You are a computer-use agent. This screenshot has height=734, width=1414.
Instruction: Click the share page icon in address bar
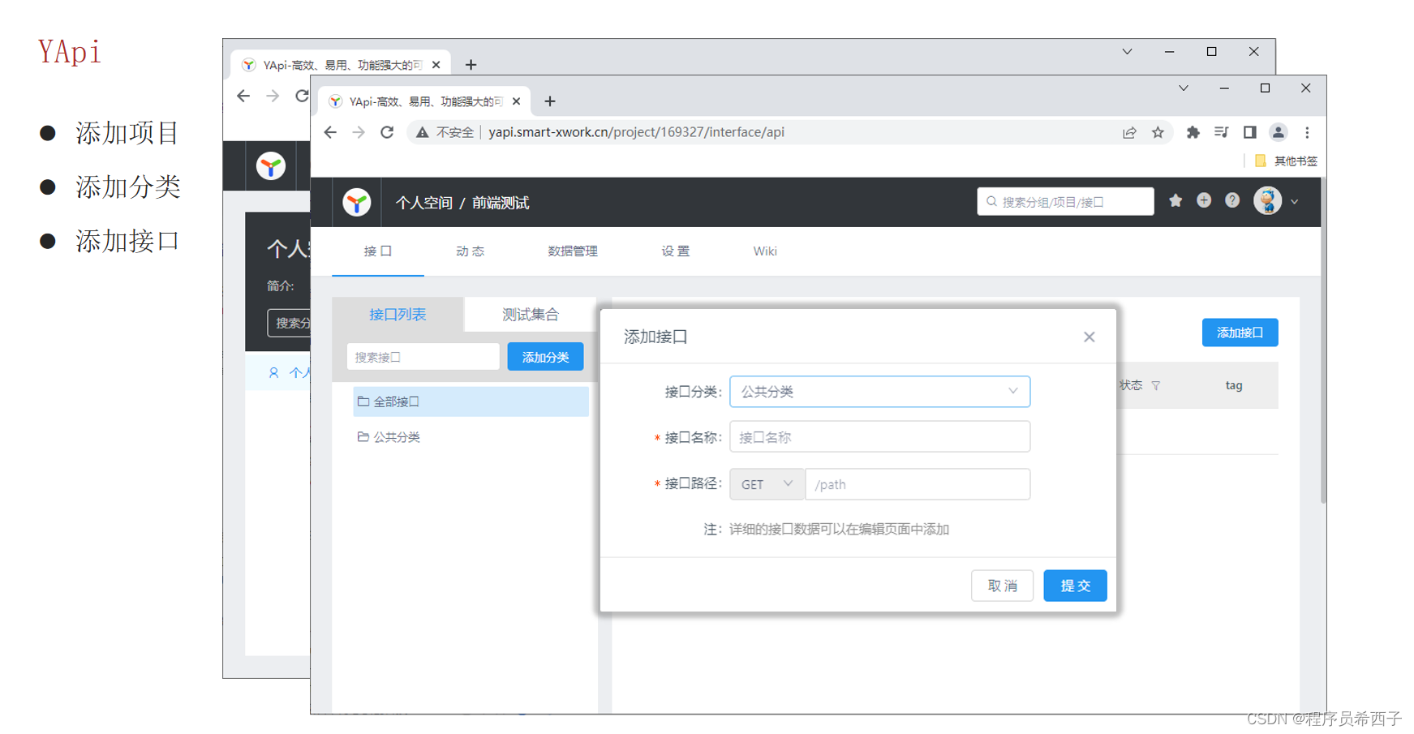pos(1129,132)
